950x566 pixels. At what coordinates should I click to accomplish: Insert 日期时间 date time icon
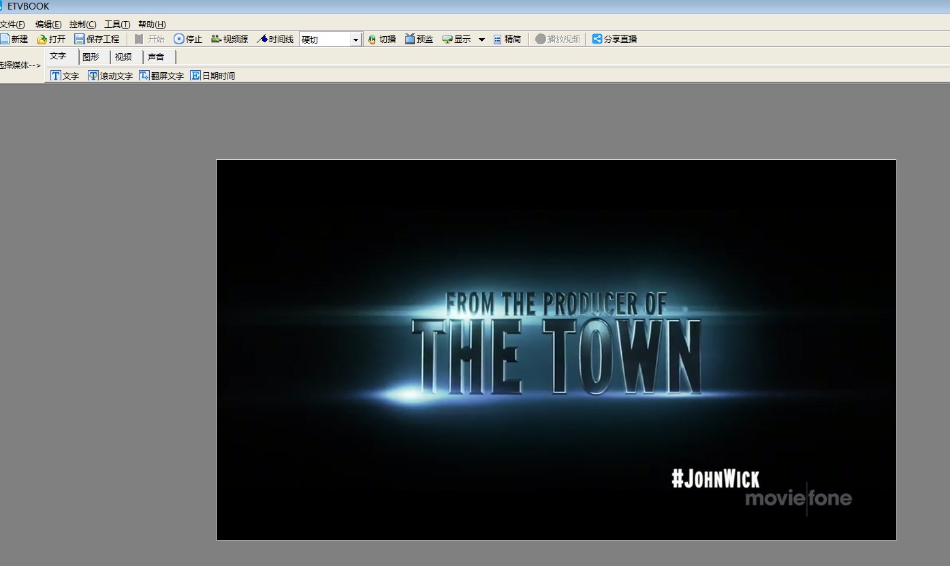click(195, 76)
